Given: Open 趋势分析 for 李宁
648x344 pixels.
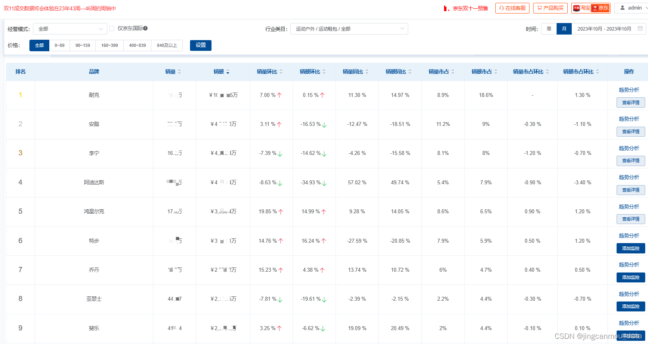Looking at the screenshot, I should coord(629,148).
